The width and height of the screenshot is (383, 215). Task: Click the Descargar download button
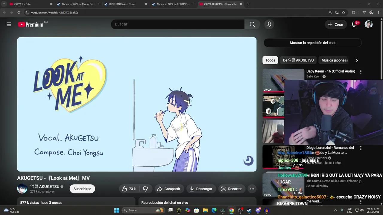click(x=201, y=189)
